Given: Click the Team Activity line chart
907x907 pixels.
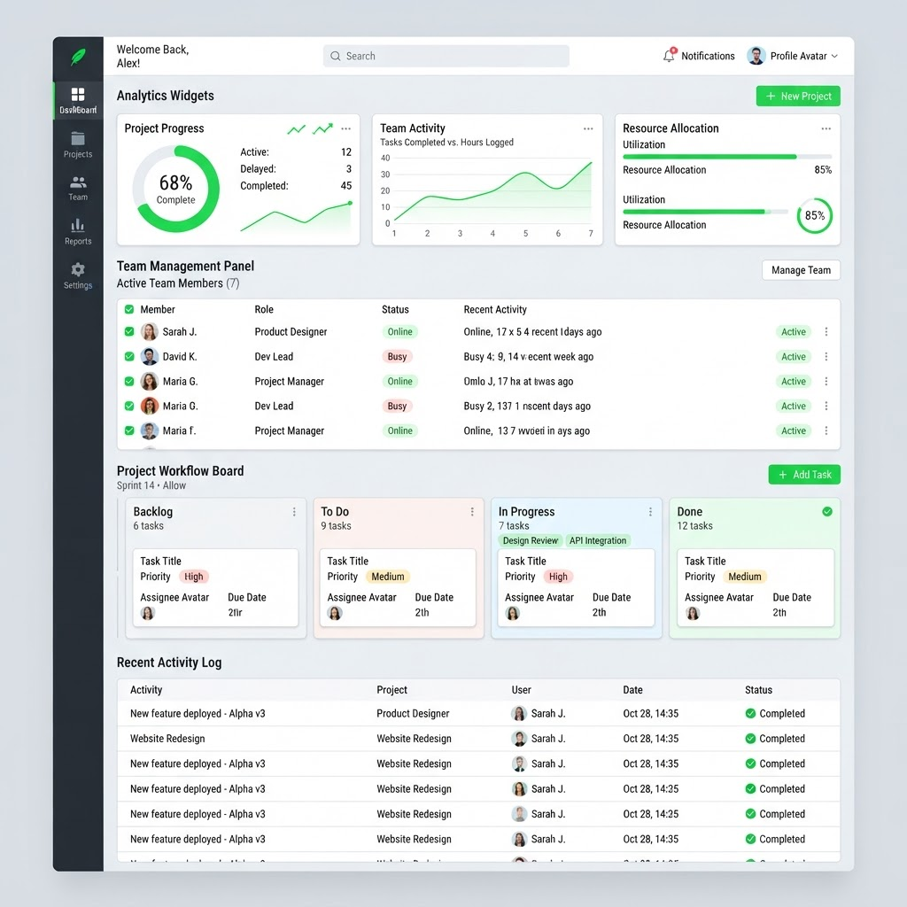Looking at the screenshot, I should [x=492, y=191].
